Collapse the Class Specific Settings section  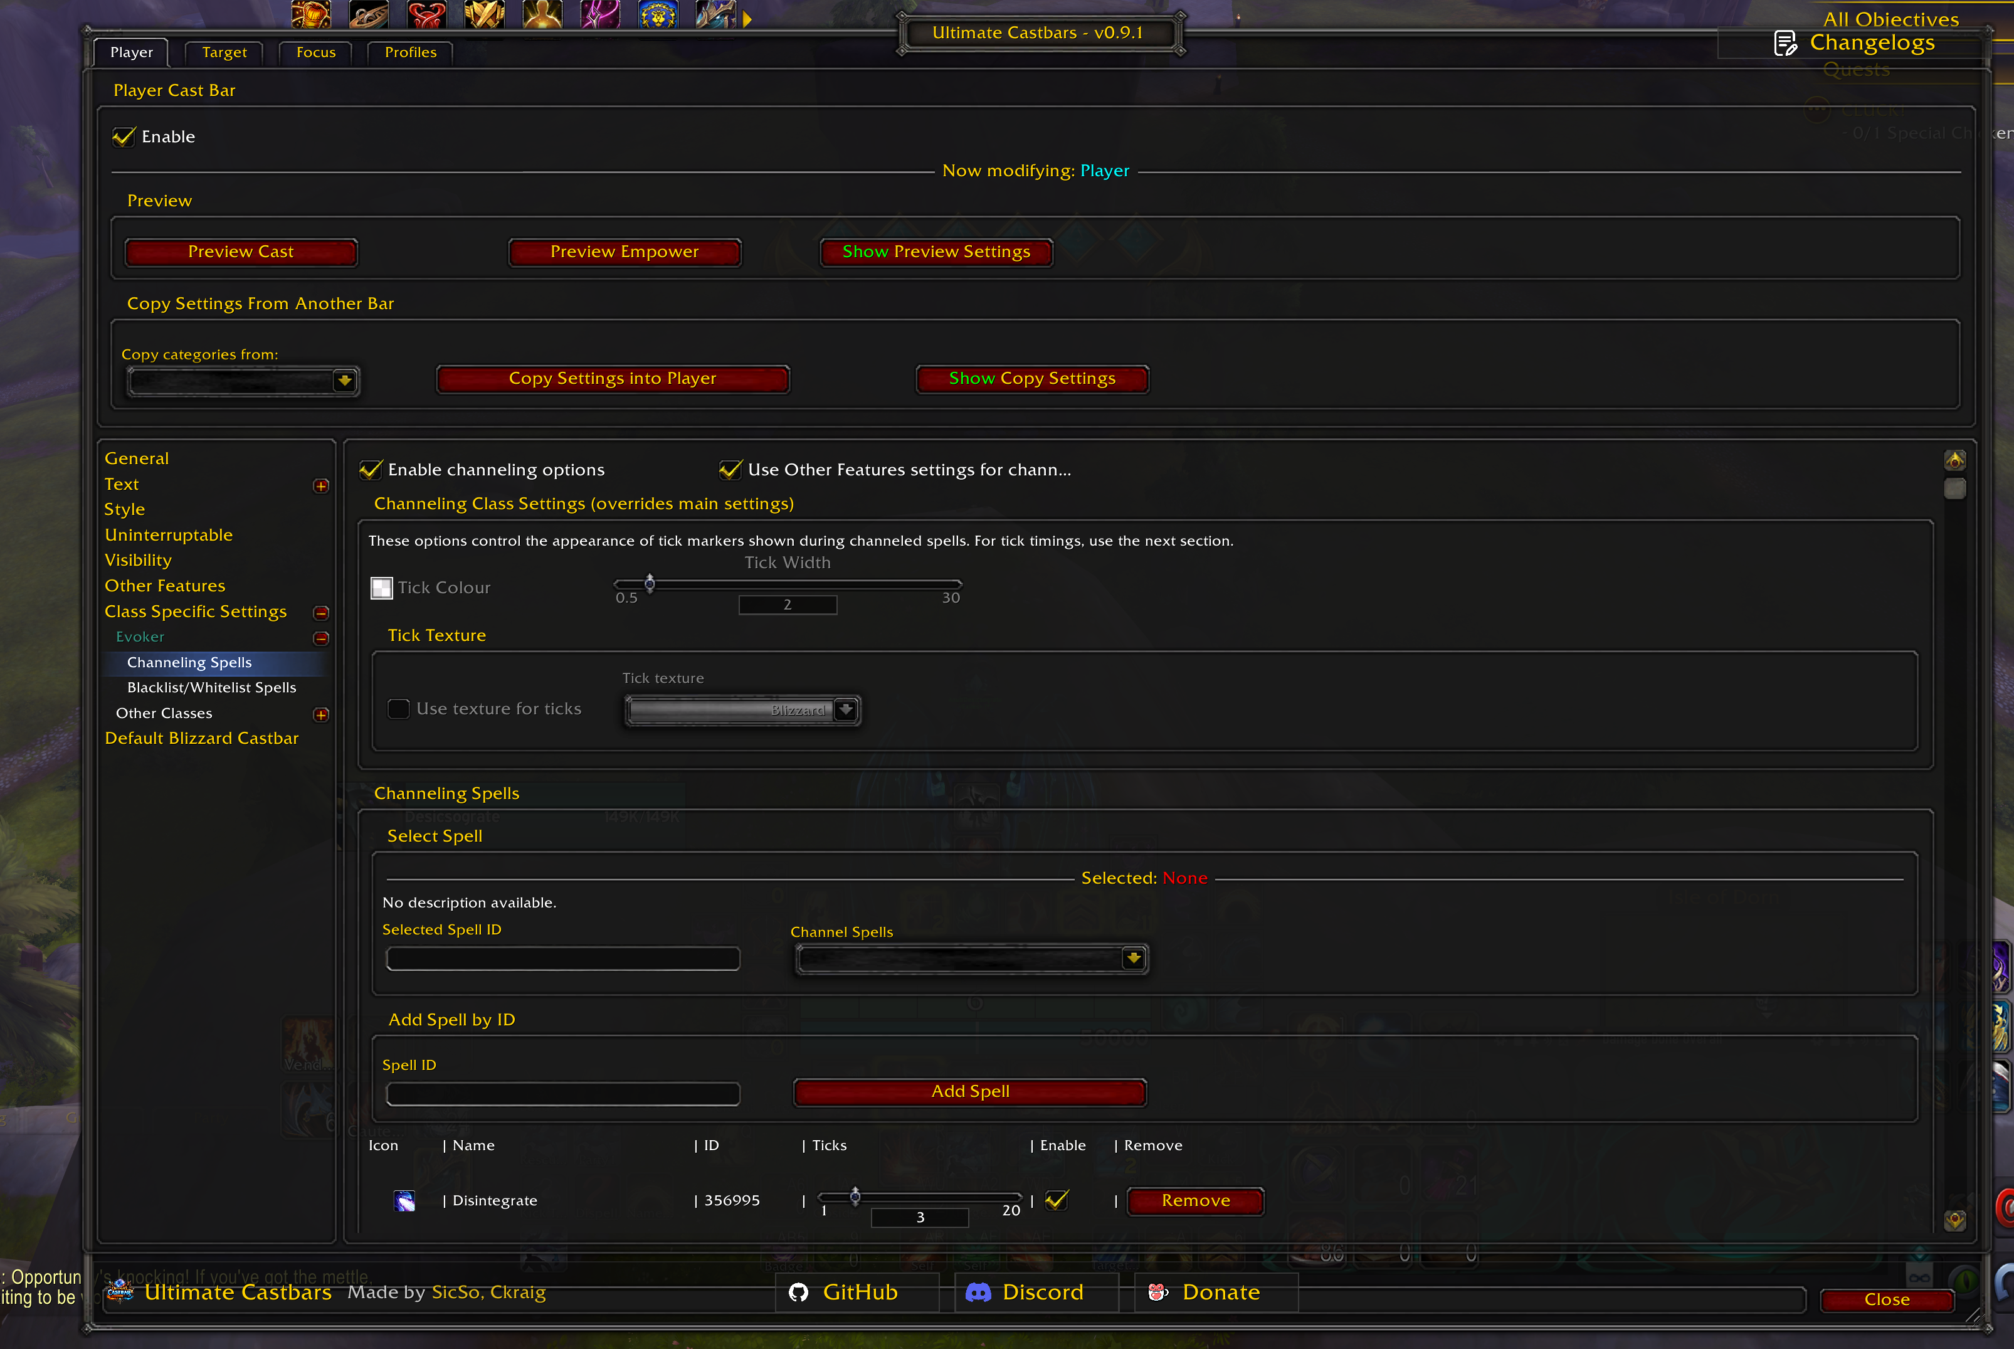321,613
